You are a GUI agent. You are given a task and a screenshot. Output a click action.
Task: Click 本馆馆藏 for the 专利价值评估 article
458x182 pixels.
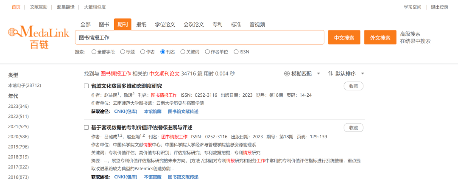click(x=153, y=177)
